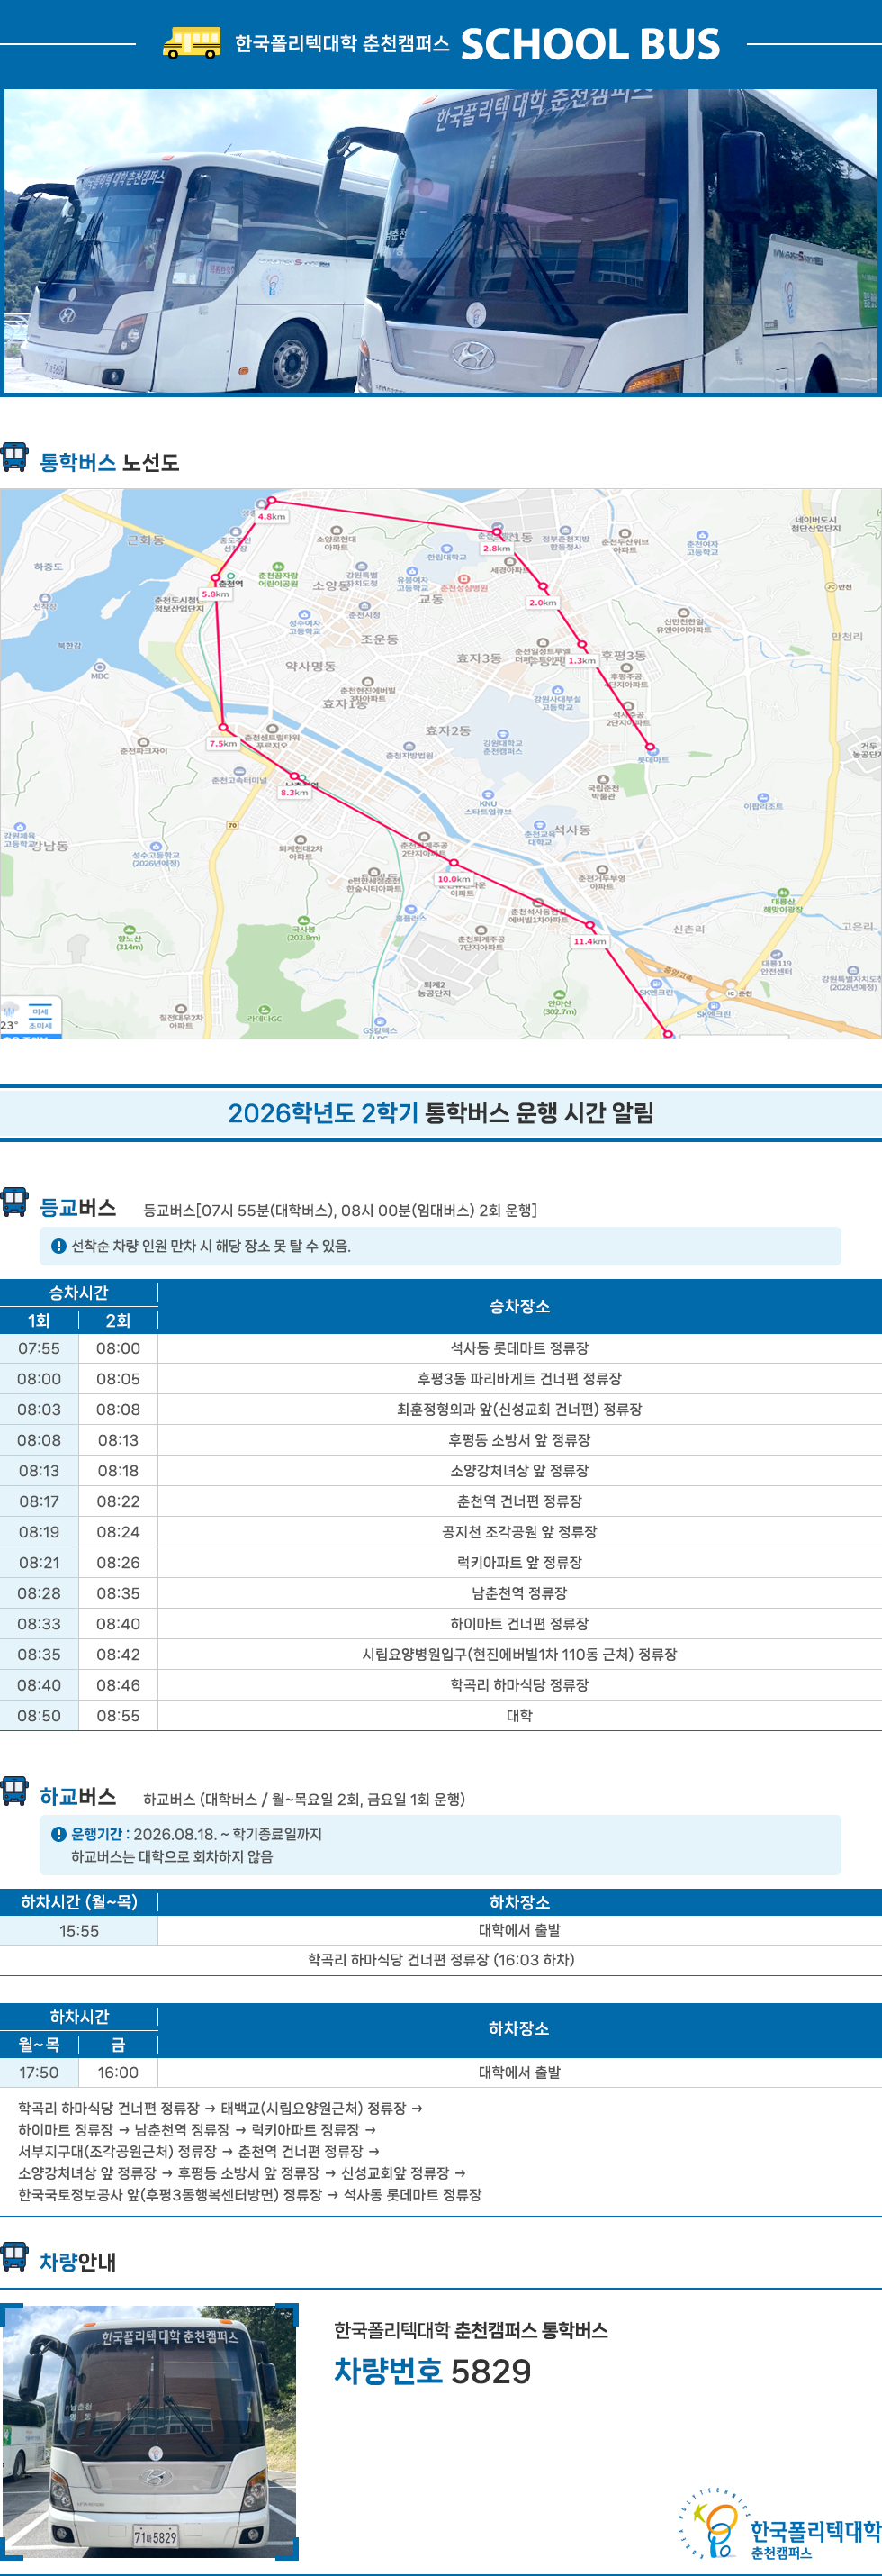Click the 후평3동 파리바게트 건너편 정류장 row
This screenshot has width=882, height=2576.
440,1379
